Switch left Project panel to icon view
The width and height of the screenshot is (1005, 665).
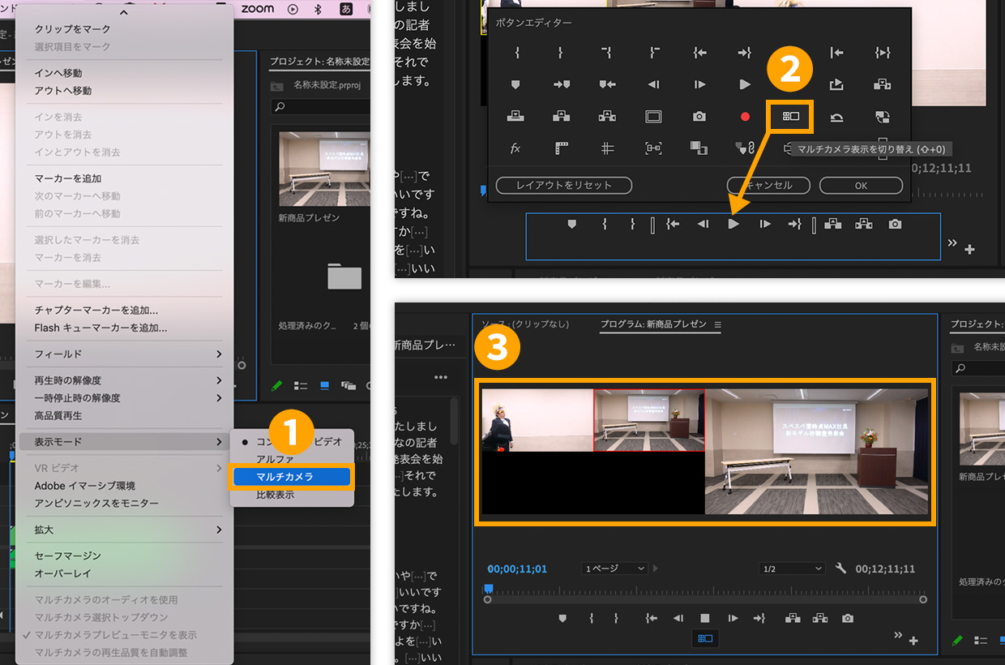tap(325, 385)
